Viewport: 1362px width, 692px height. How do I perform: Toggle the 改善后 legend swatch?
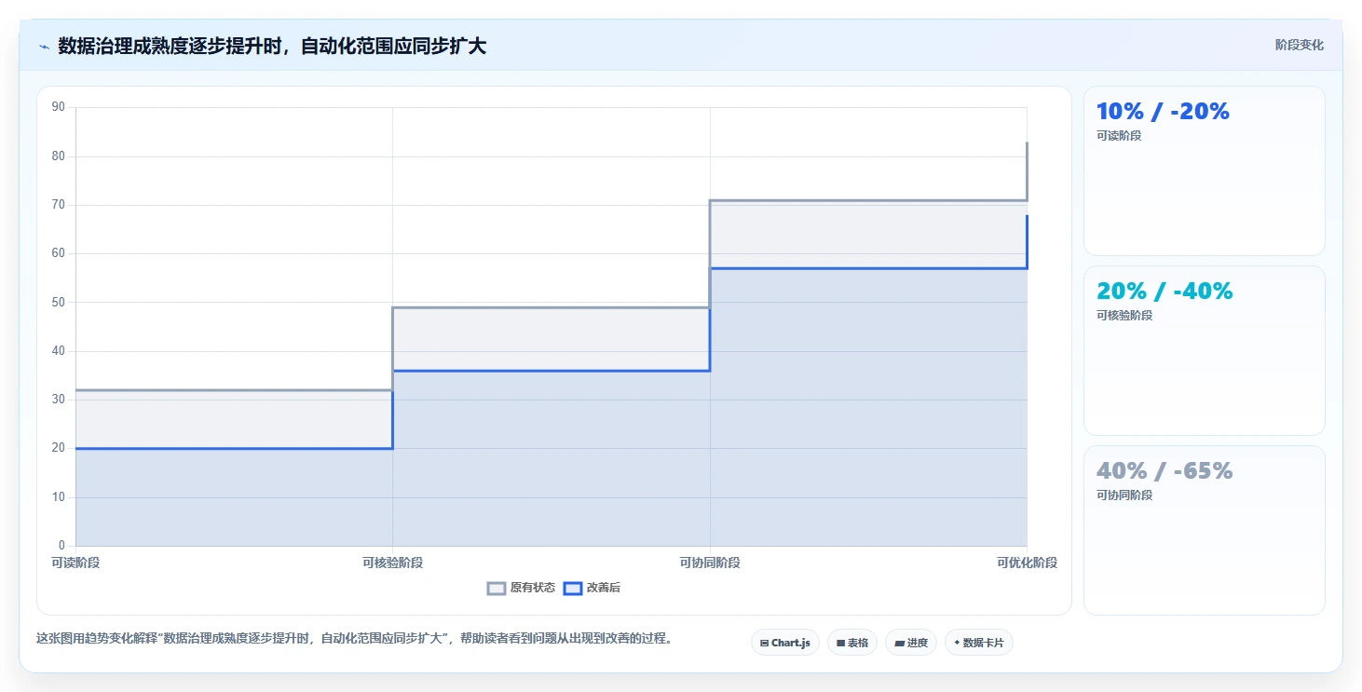point(573,588)
